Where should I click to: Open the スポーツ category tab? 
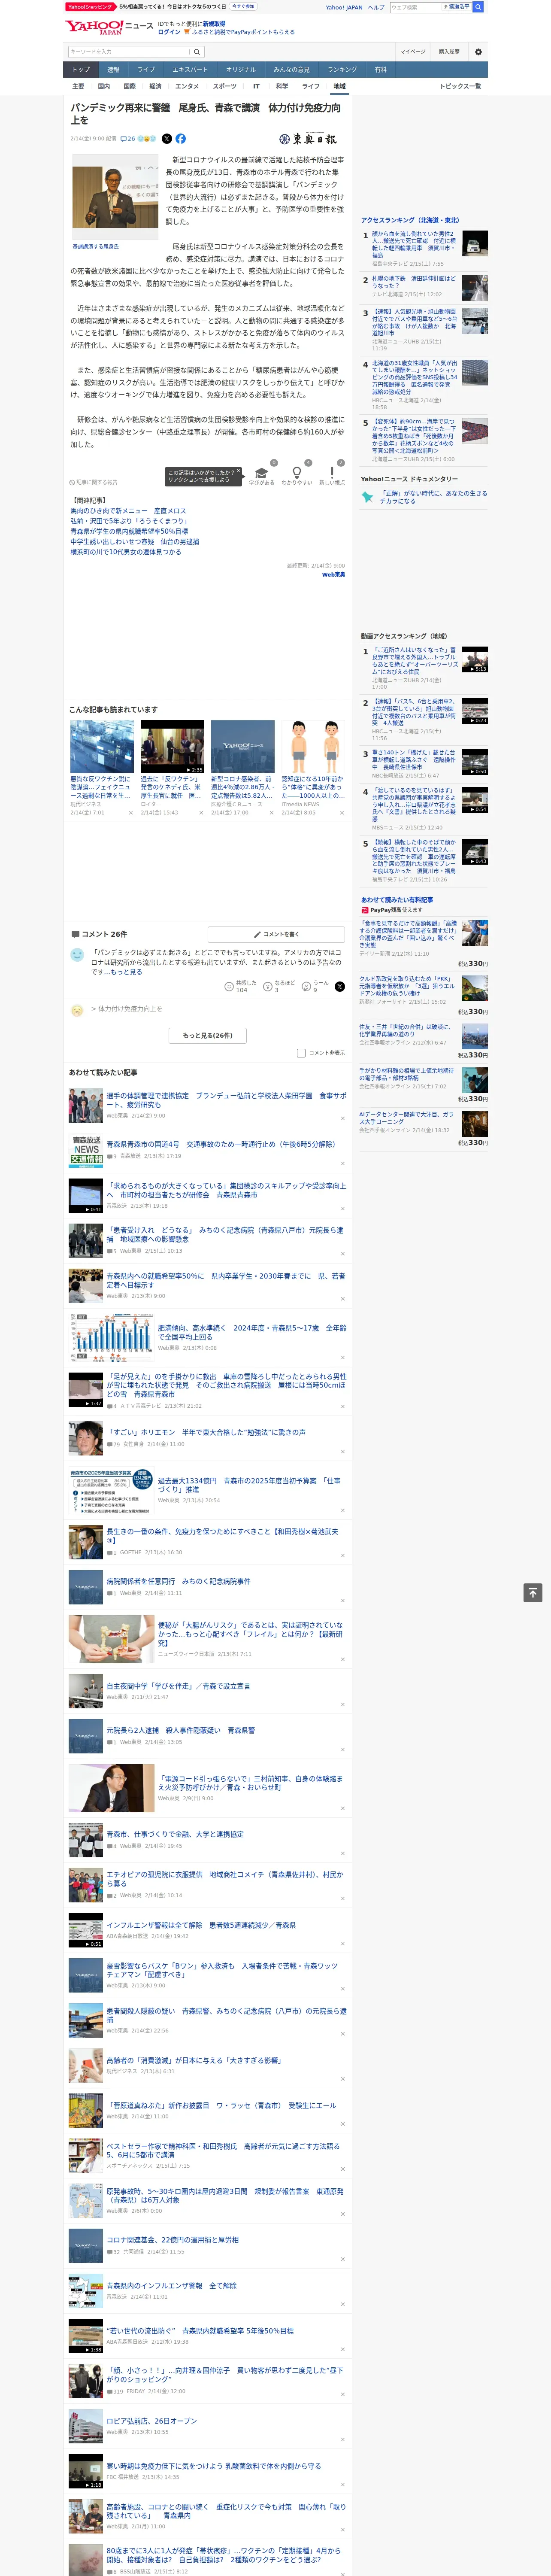225,86
